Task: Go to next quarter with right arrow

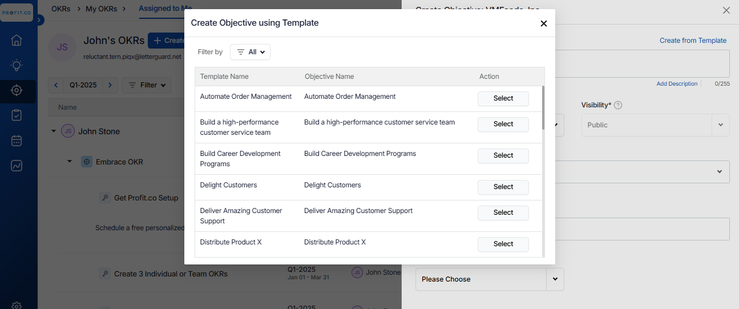Action: pos(111,85)
